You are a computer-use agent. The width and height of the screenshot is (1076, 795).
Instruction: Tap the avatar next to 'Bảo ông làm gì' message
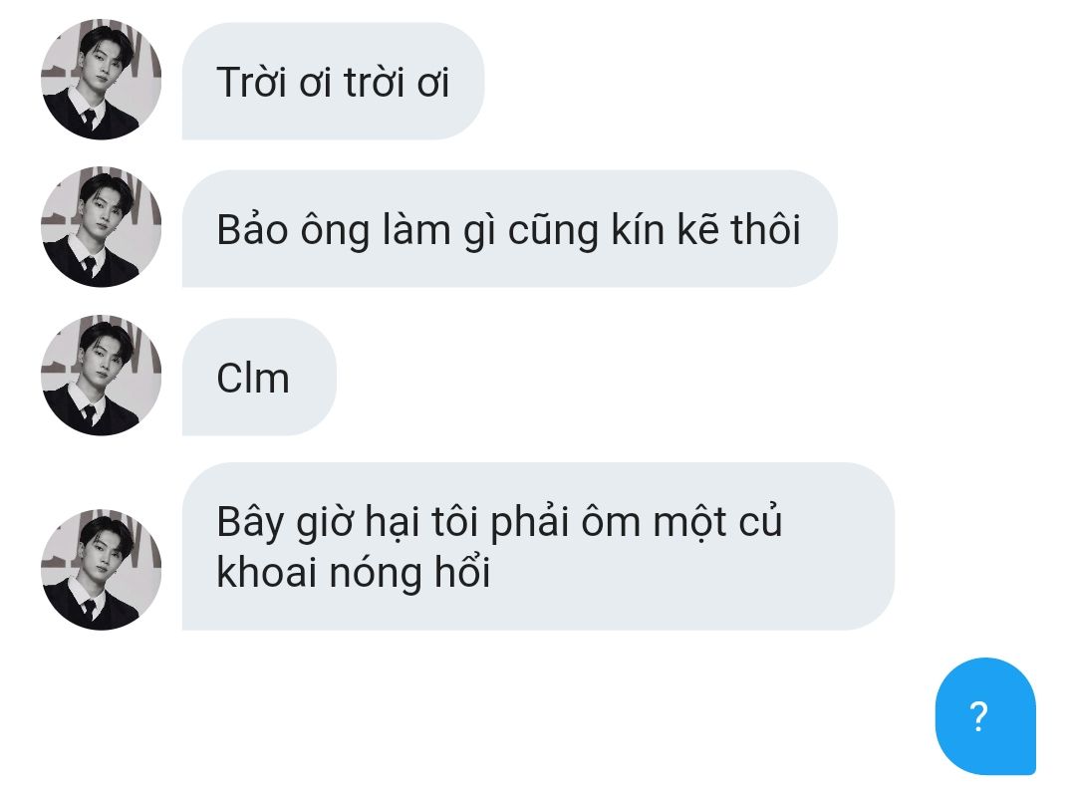pyautogui.click(x=102, y=227)
